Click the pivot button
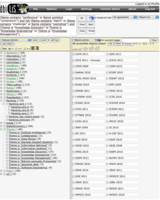Image resolution: width=160 pixels, height=200 pixels. (44, 40)
